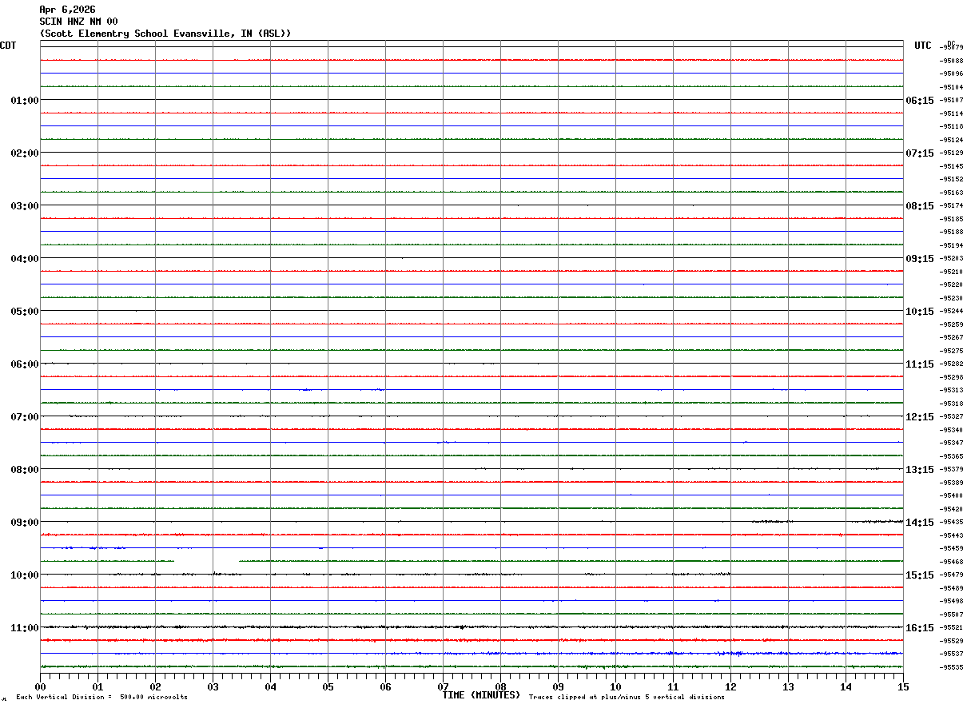Click the DC offset value "-95203"
Image resolution: width=967 pixels, height=708 pixels.
[x=951, y=258]
